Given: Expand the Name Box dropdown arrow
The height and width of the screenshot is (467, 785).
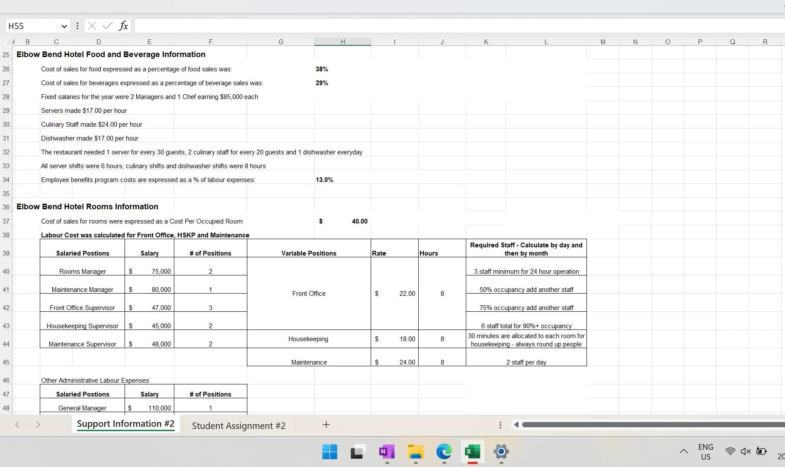Looking at the screenshot, I should pos(64,26).
